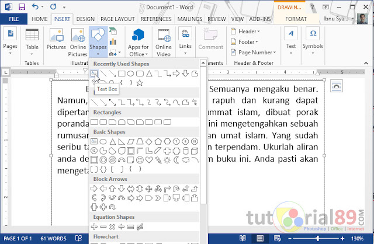This screenshot has height=244, width=374.
Task: Pick the Sun basic shape
Action: [x=167, y=160]
